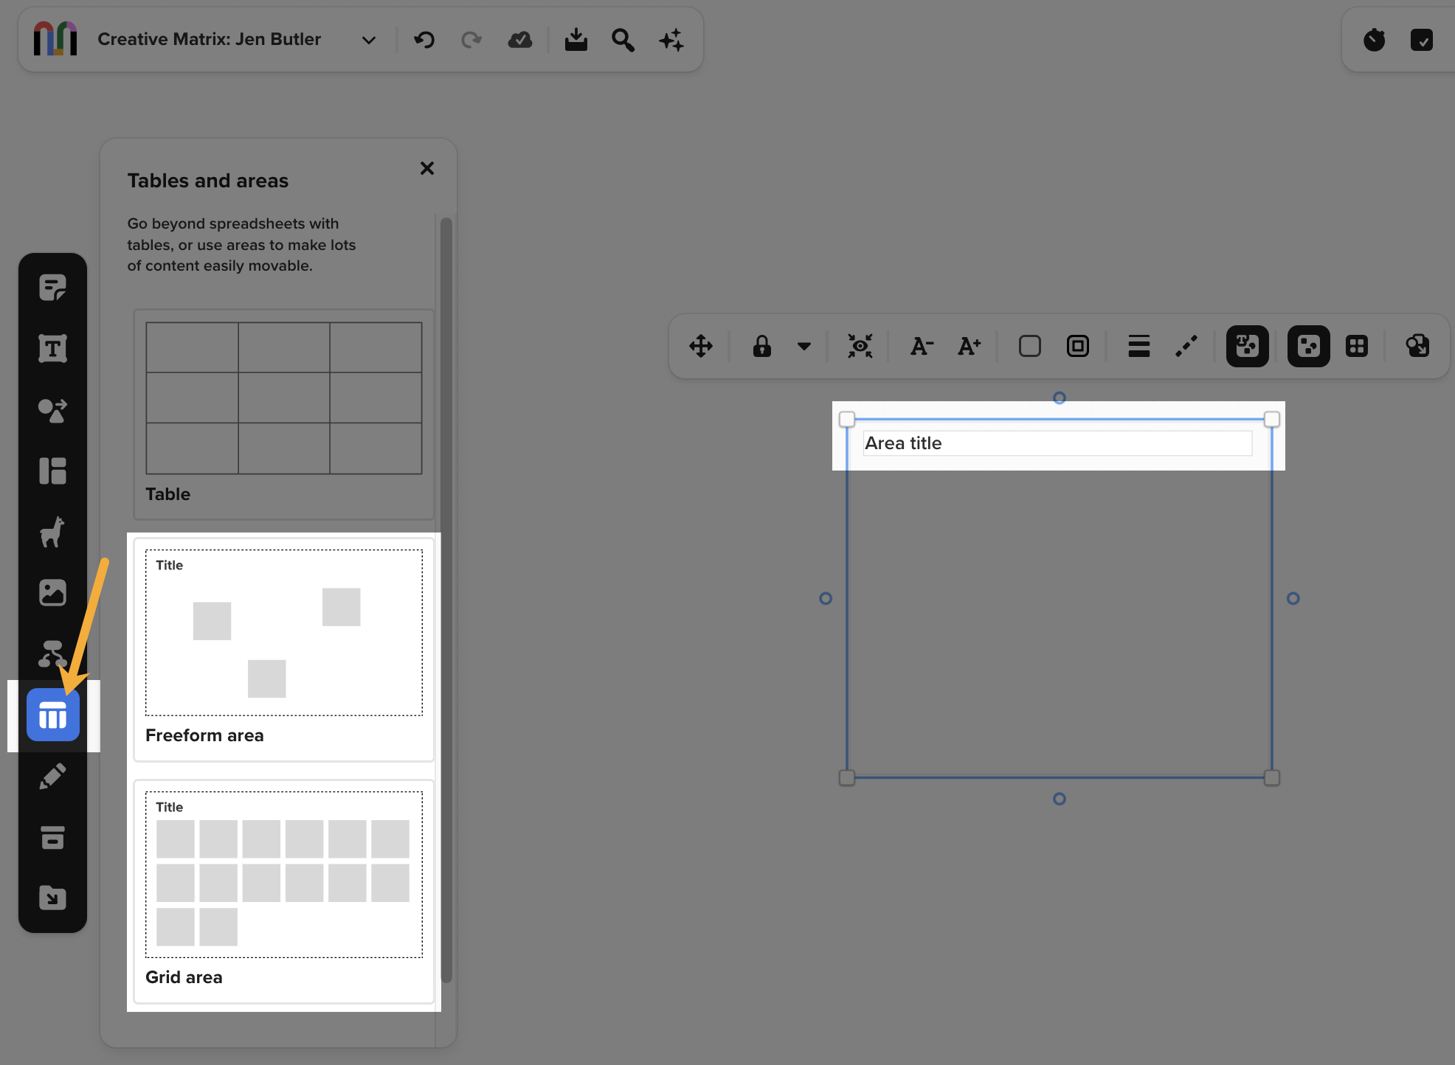
Task: Add a Grid area from the panel
Action: coord(284,892)
